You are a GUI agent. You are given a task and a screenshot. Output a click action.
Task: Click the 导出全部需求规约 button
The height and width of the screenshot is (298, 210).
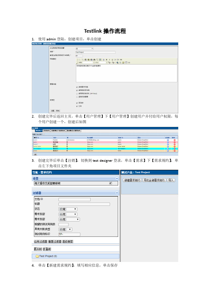pyautogui.click(x=154, y=180)
